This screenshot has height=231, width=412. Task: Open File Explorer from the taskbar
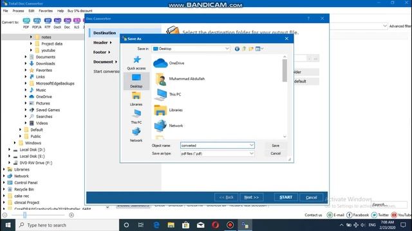tap(171, 225)
